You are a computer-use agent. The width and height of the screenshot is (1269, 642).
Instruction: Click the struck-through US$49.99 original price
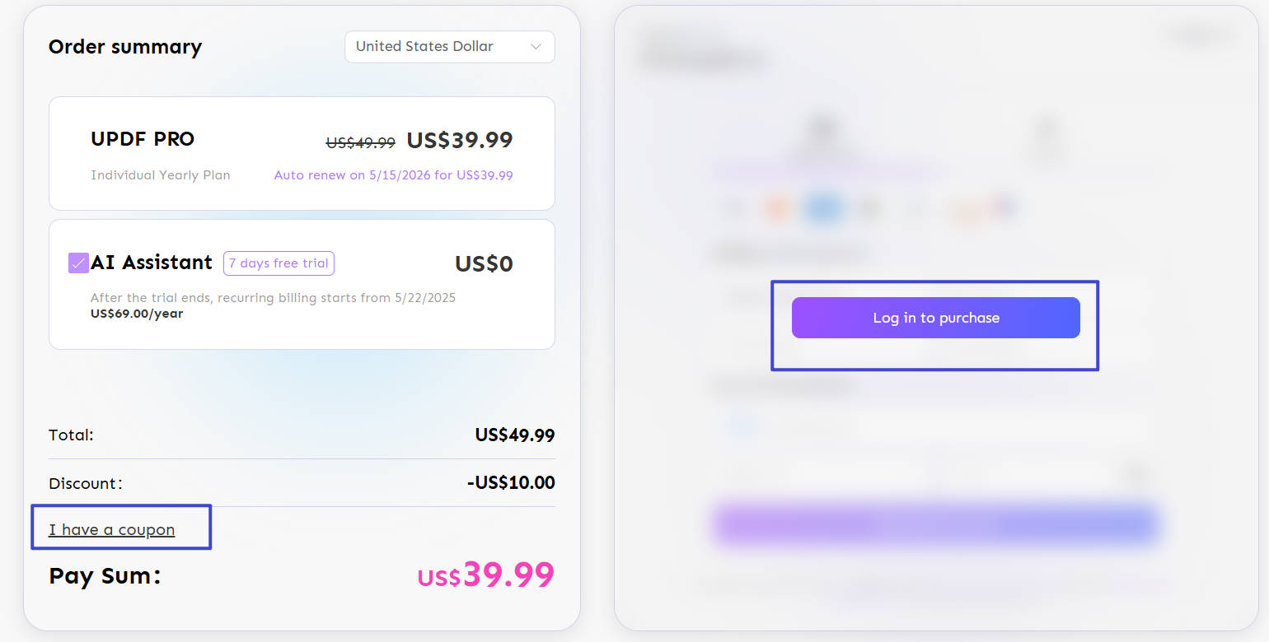pyautogui.click(x=361, y=142)
